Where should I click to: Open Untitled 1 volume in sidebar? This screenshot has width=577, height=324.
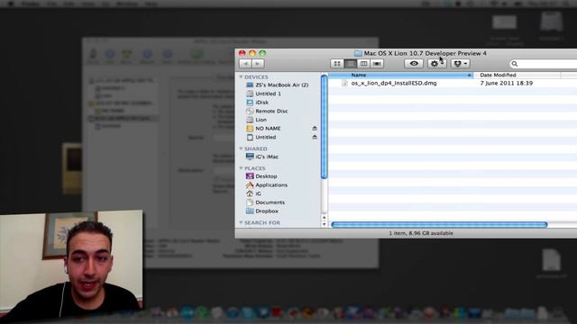(263, 94)
